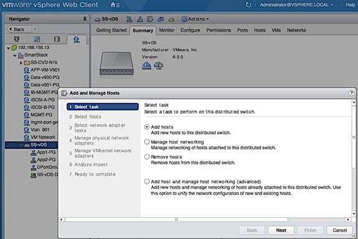Click the upgrade icon under Version
Viewport: 358px width, 239px height.
[x=147, y=66]
